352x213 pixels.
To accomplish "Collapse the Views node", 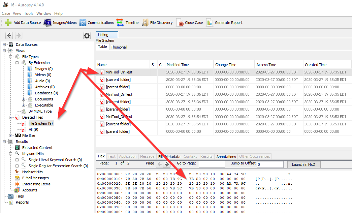I will point(4,51).
